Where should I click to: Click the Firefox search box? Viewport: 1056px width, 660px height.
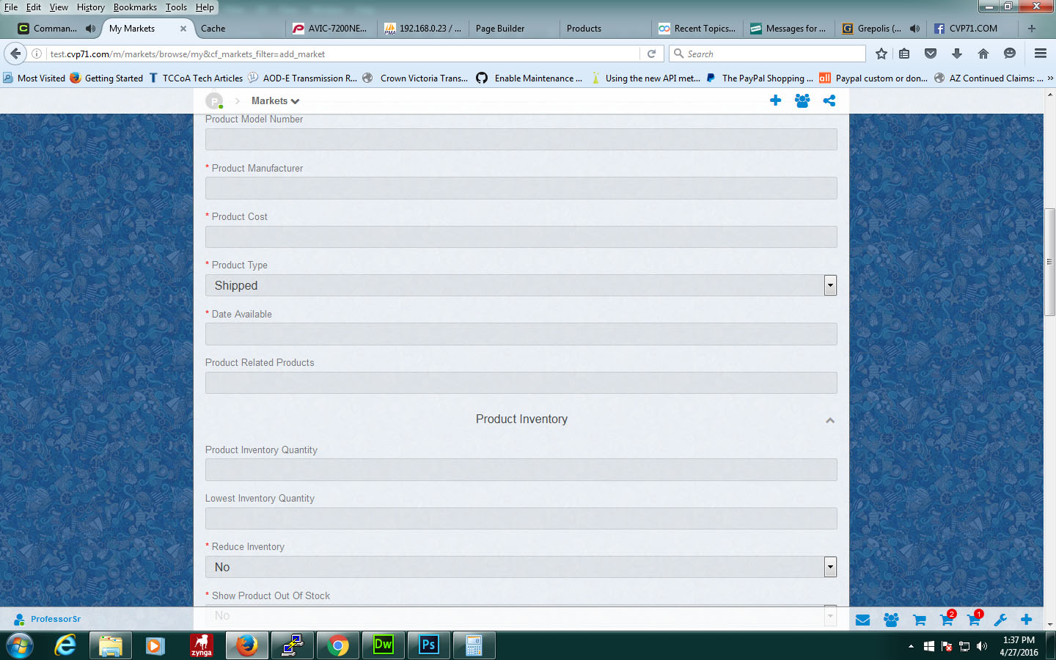click(767, 54)
